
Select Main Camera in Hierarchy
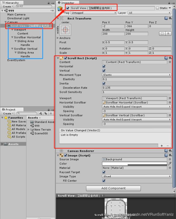(16, 14)
